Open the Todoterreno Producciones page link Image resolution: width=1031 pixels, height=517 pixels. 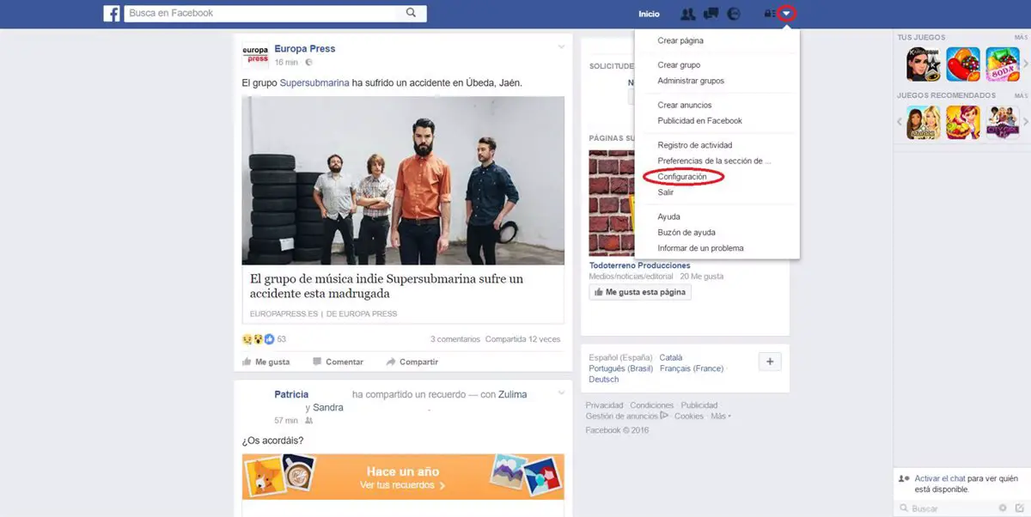point(639,266)
